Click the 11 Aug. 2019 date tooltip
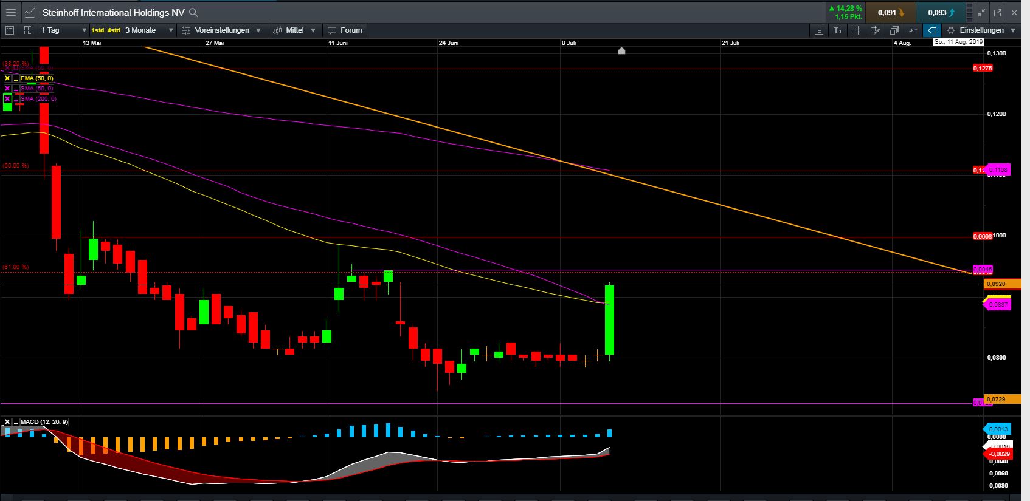 click(958, 42)
